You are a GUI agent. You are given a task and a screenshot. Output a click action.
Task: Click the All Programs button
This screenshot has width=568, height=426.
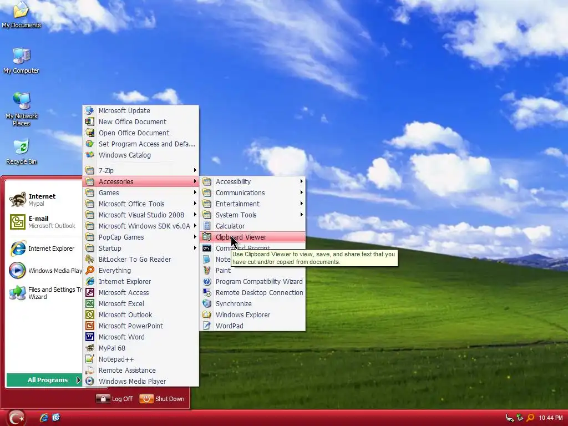[x=44, y=380]
